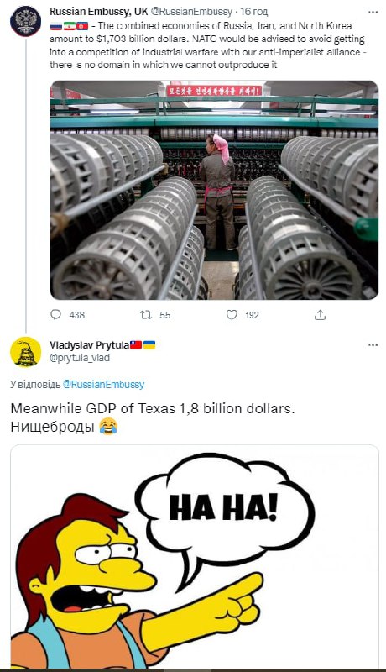Click the @RussianEmbussy handle in the header
The width and height of the screenshot is (386, 672).
click(191, 12)
